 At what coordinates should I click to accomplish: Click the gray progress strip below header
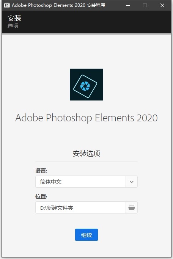[x=86, y=34]
